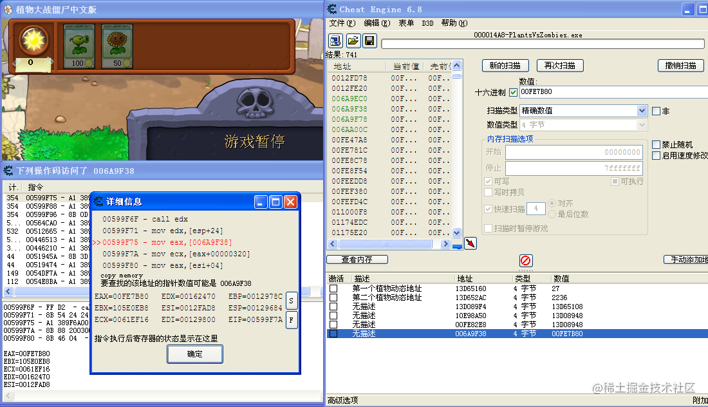The height and width of the screenshot is (407, 708).
Task: Click the 新的扫描 button
Action: [505, 66]
